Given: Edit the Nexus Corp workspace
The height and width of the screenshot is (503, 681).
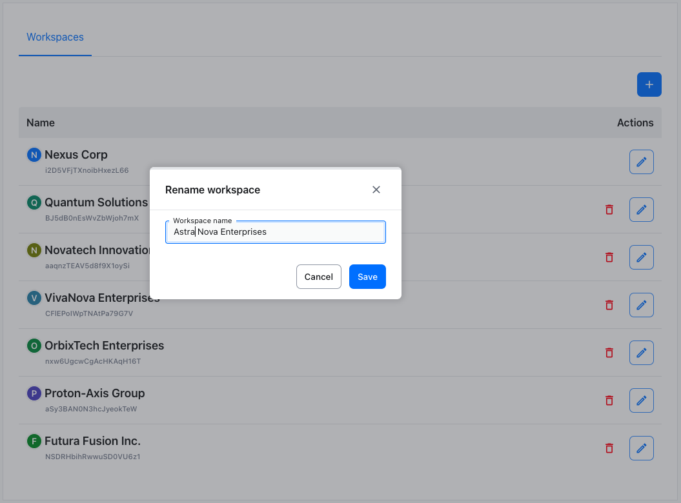Looking at the screenshot, I should click(641, 162).
